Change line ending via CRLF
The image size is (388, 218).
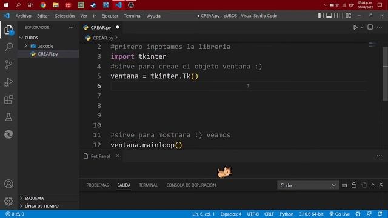click(x=269, y=214)
